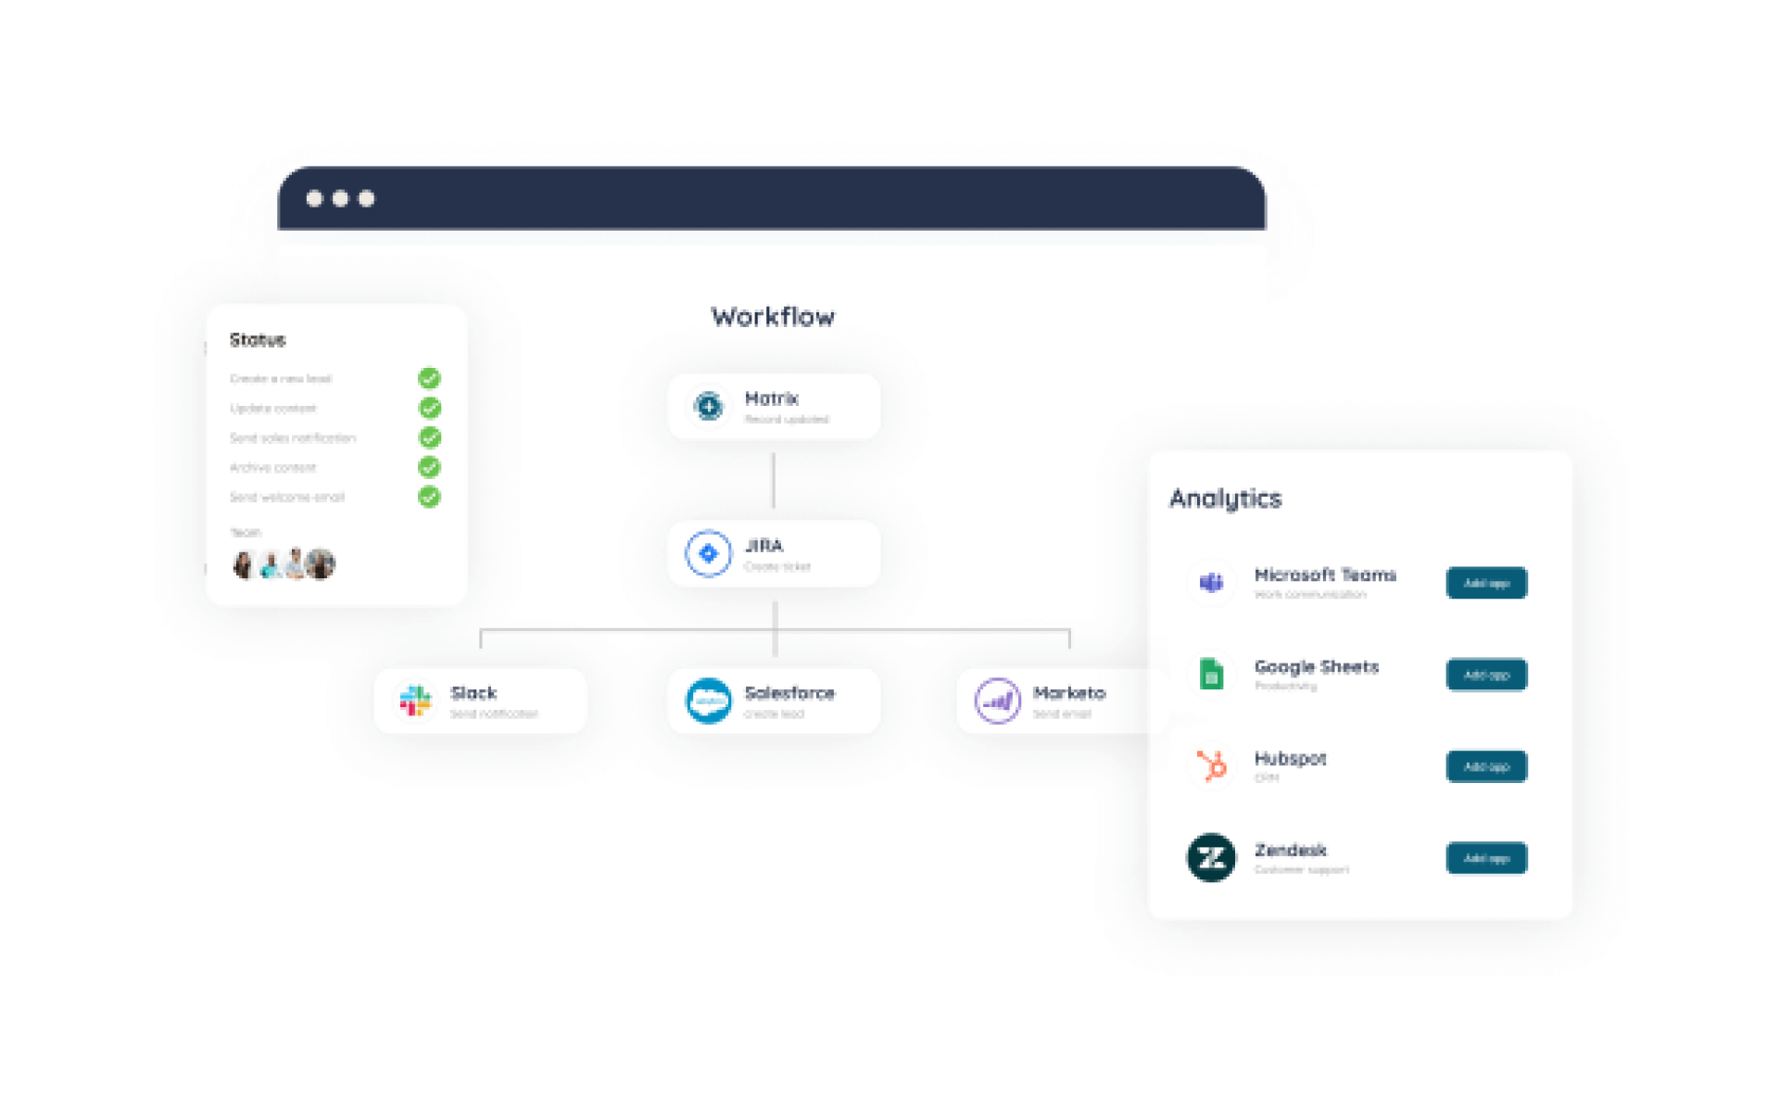Screen dimensions: 1779x1112
Task: Click the Microsoft Teams name text
Action: 1325,575
